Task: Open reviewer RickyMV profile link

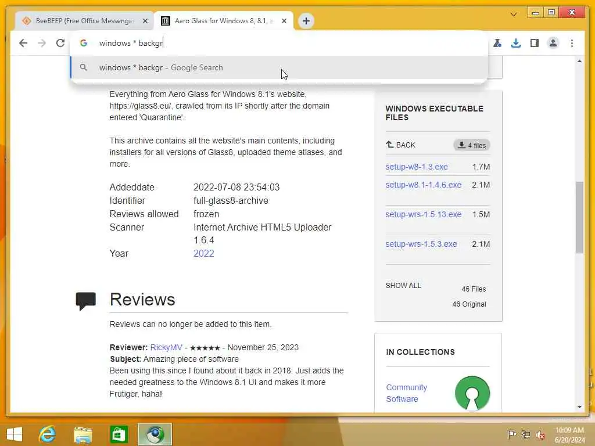Action: pos(166,347)
